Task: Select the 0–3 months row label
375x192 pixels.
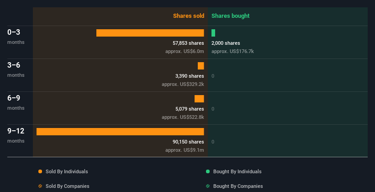Action: point(16,37)
